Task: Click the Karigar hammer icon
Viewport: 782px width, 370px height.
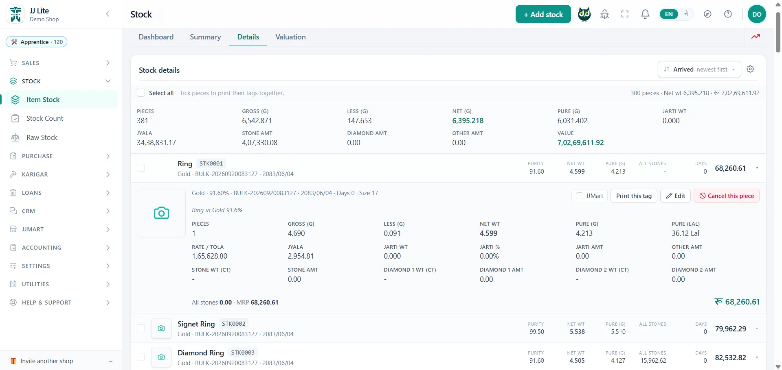Action: click(x=13, y=174)
